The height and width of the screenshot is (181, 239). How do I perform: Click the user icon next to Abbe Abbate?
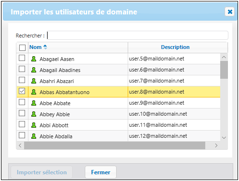pyautogui.click(x=34, y=103)
